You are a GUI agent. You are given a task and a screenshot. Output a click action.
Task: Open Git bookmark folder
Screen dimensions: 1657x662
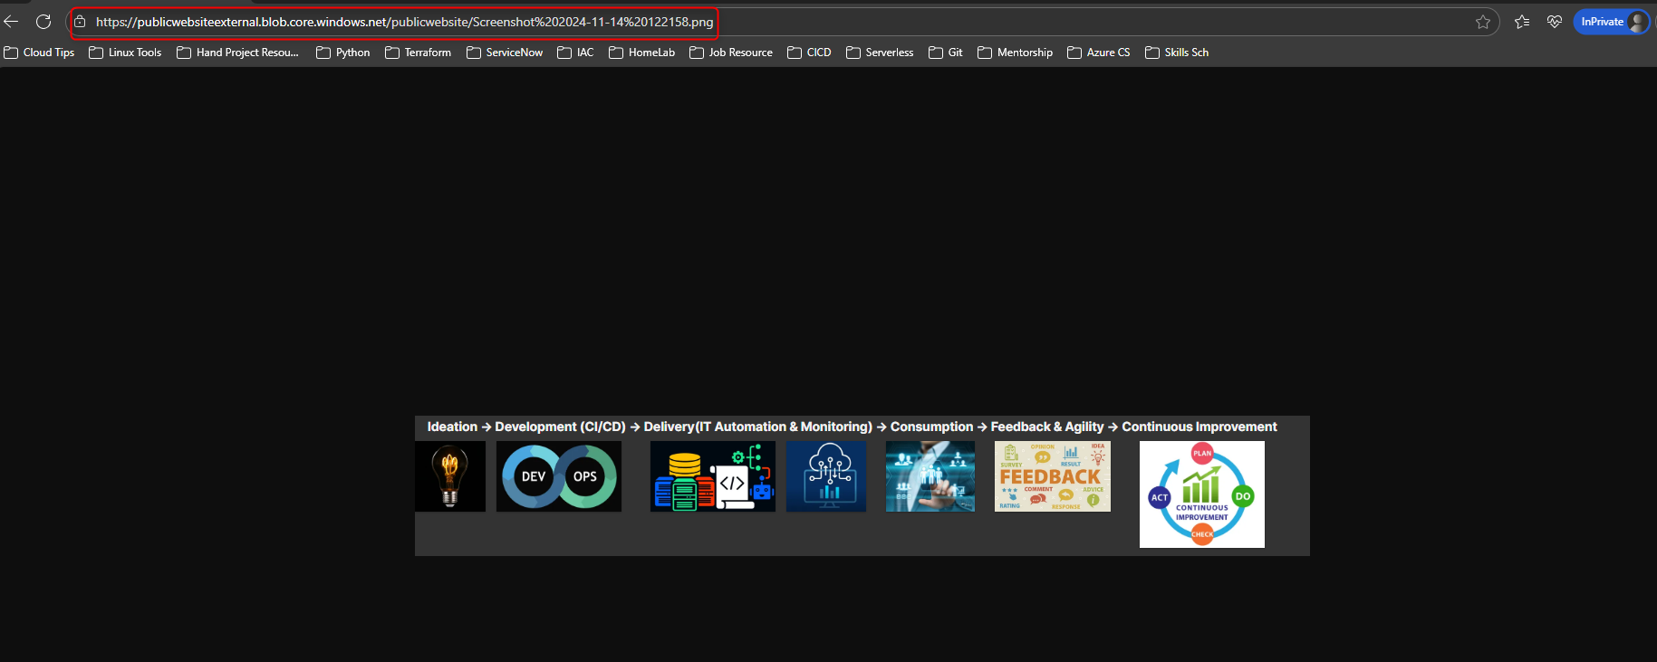click(x=945, y=53)
